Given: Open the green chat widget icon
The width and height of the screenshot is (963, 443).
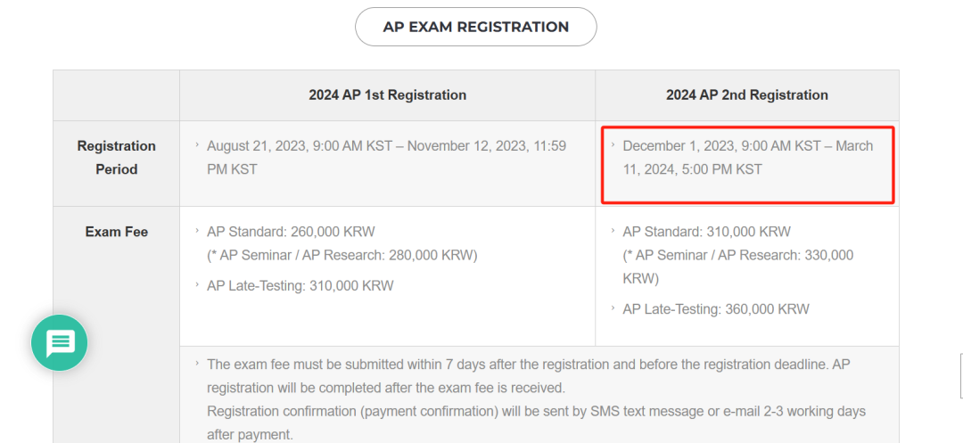Looking at the screenshot, I should point(60,342).
